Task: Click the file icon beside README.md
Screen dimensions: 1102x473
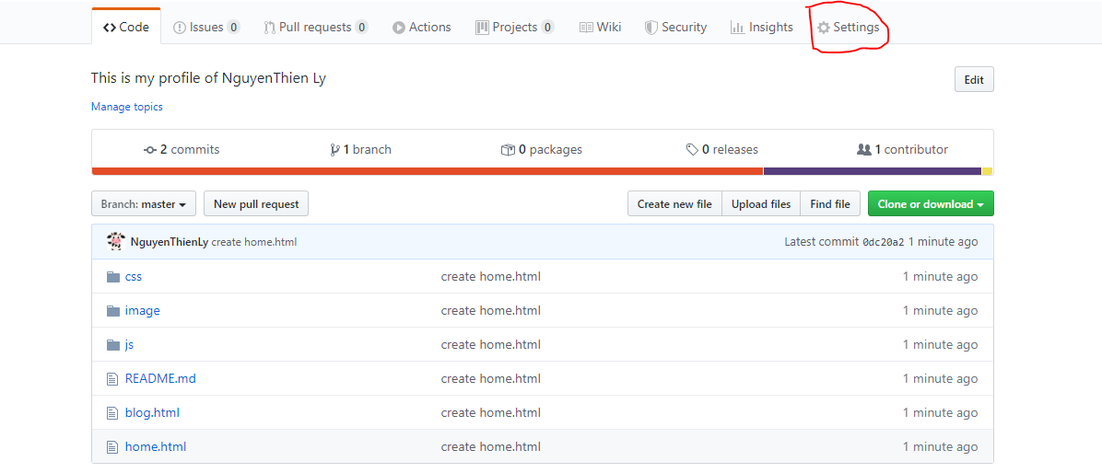Action: coord(111,379)
